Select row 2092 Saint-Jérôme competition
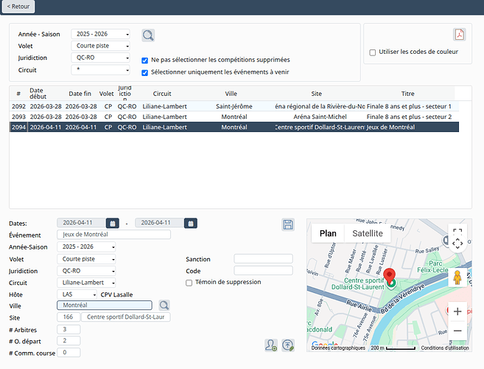The image size is (484, 369). tap(234, 106)
